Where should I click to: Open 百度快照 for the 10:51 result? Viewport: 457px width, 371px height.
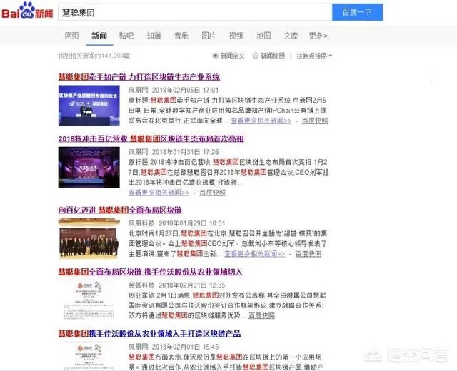click(308, 254)
